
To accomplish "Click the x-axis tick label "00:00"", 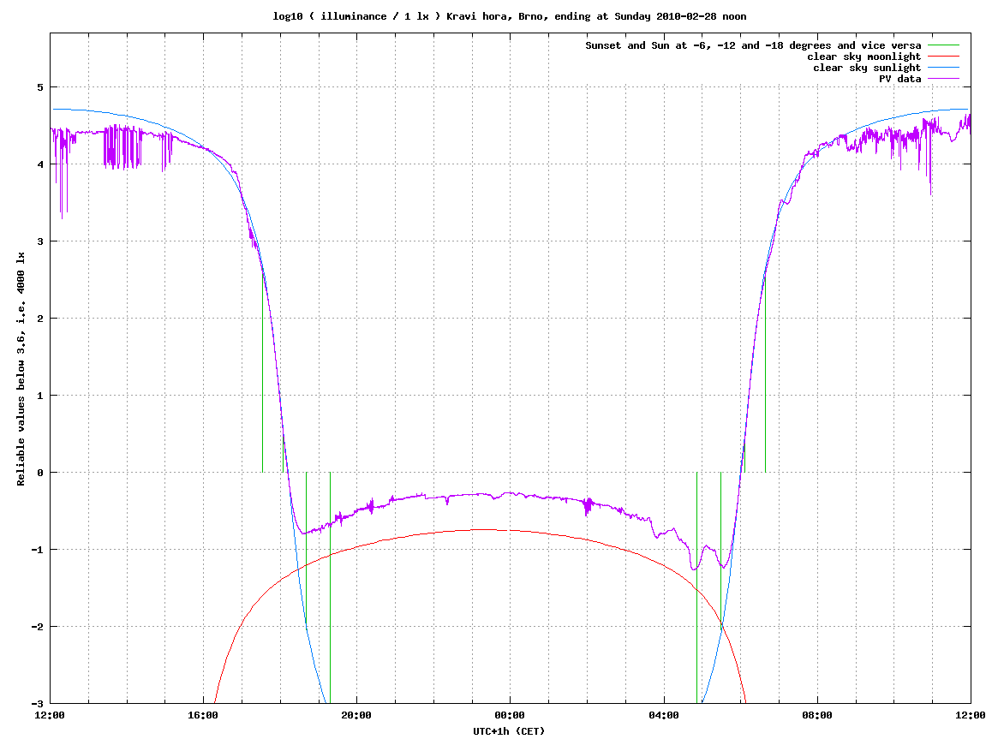I will pos(510,715).
